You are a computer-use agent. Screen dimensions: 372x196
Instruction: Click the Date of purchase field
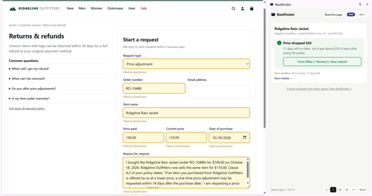(229, 137)
